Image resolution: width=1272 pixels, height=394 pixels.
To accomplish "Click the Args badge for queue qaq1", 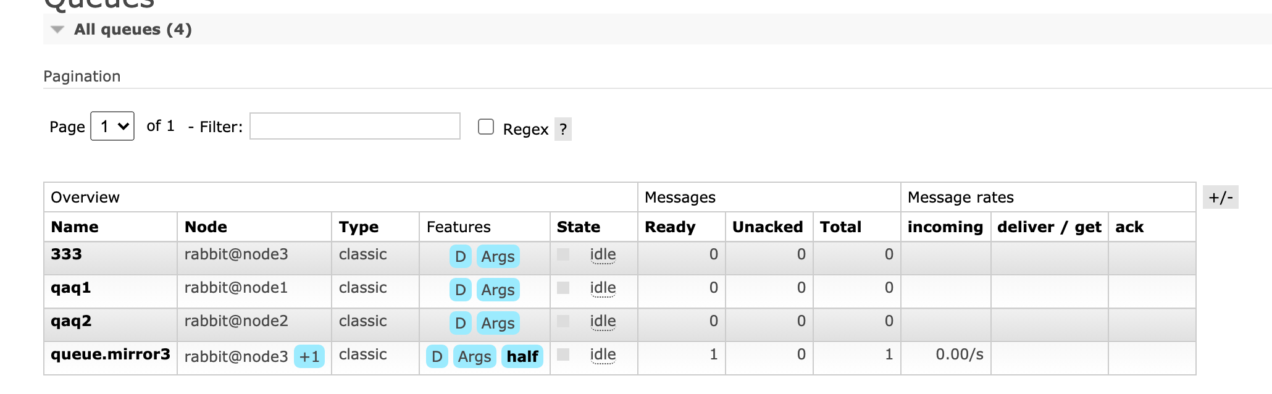I will click(498, 290).
